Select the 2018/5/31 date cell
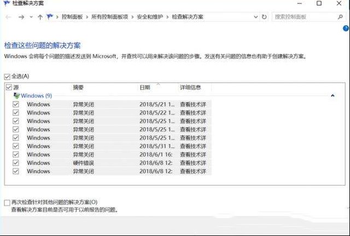The width and height of the screenshot is (350, 236). [x=157, y=146]
